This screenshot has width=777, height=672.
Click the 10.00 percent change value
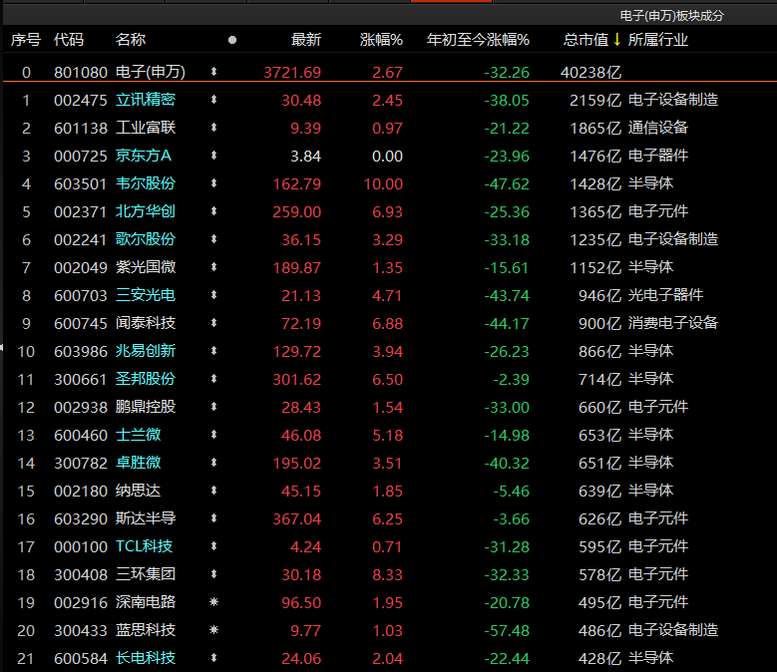384,183
